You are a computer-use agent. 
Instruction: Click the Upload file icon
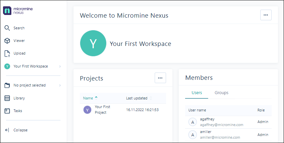tap(7, 54)
